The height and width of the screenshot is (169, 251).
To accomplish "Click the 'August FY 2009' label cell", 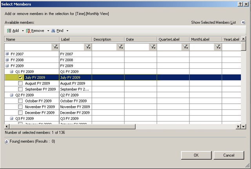I will tap(76, 83).
